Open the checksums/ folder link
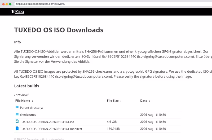Image resolution: width=212 pixels, height=140 pixels. click(x=28, y=115)
